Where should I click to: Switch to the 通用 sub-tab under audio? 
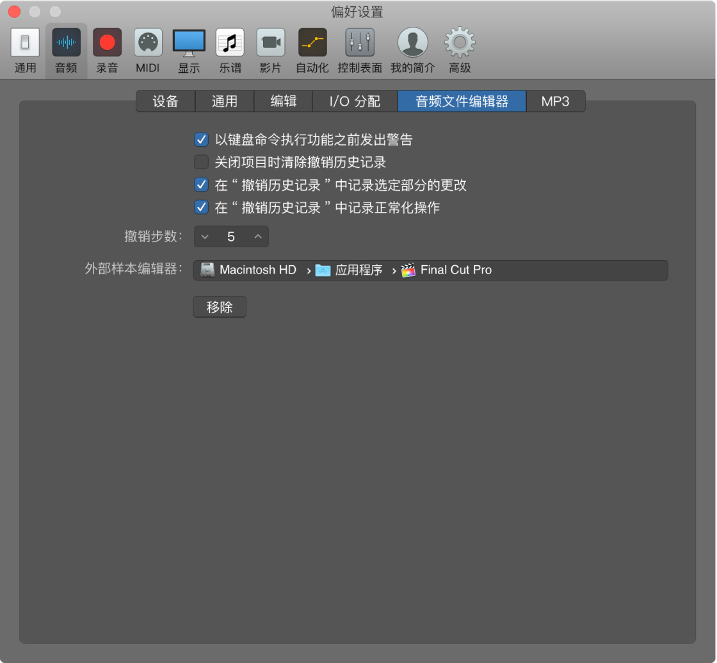click(225, 101)
